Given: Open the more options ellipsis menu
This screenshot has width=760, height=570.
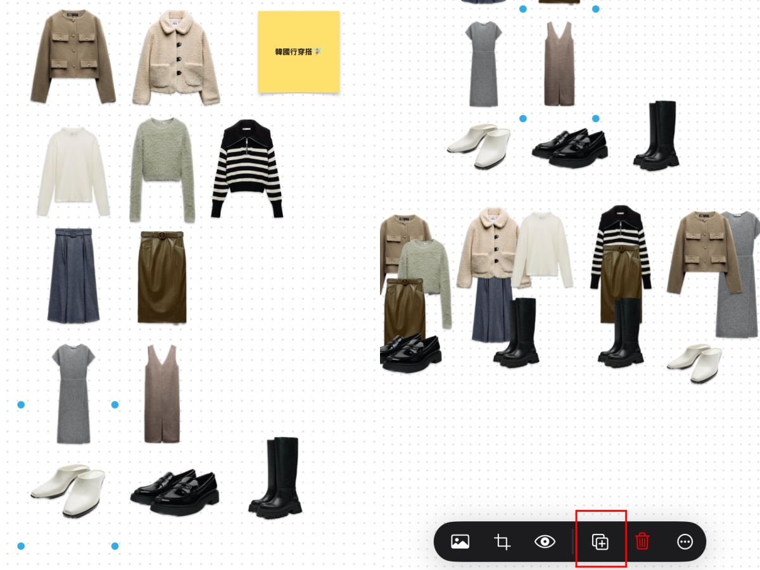Looking at the screenshot, I should (685, 542).
